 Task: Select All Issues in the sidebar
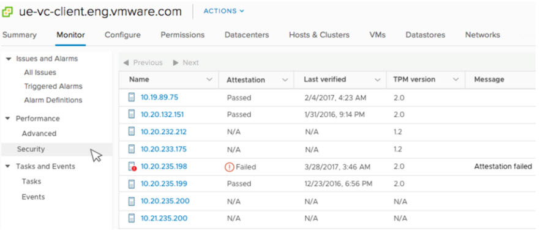coord(40,73)
